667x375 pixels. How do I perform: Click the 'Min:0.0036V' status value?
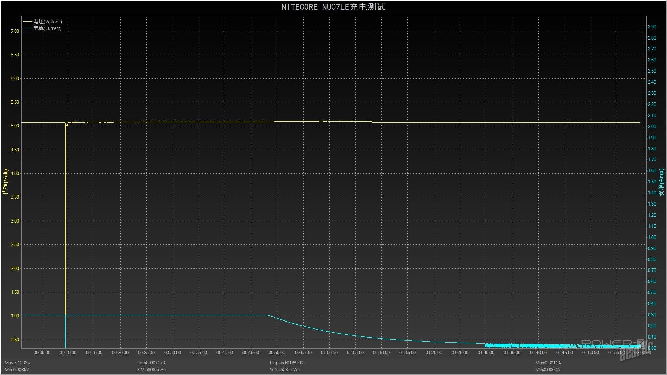[17, 369]
